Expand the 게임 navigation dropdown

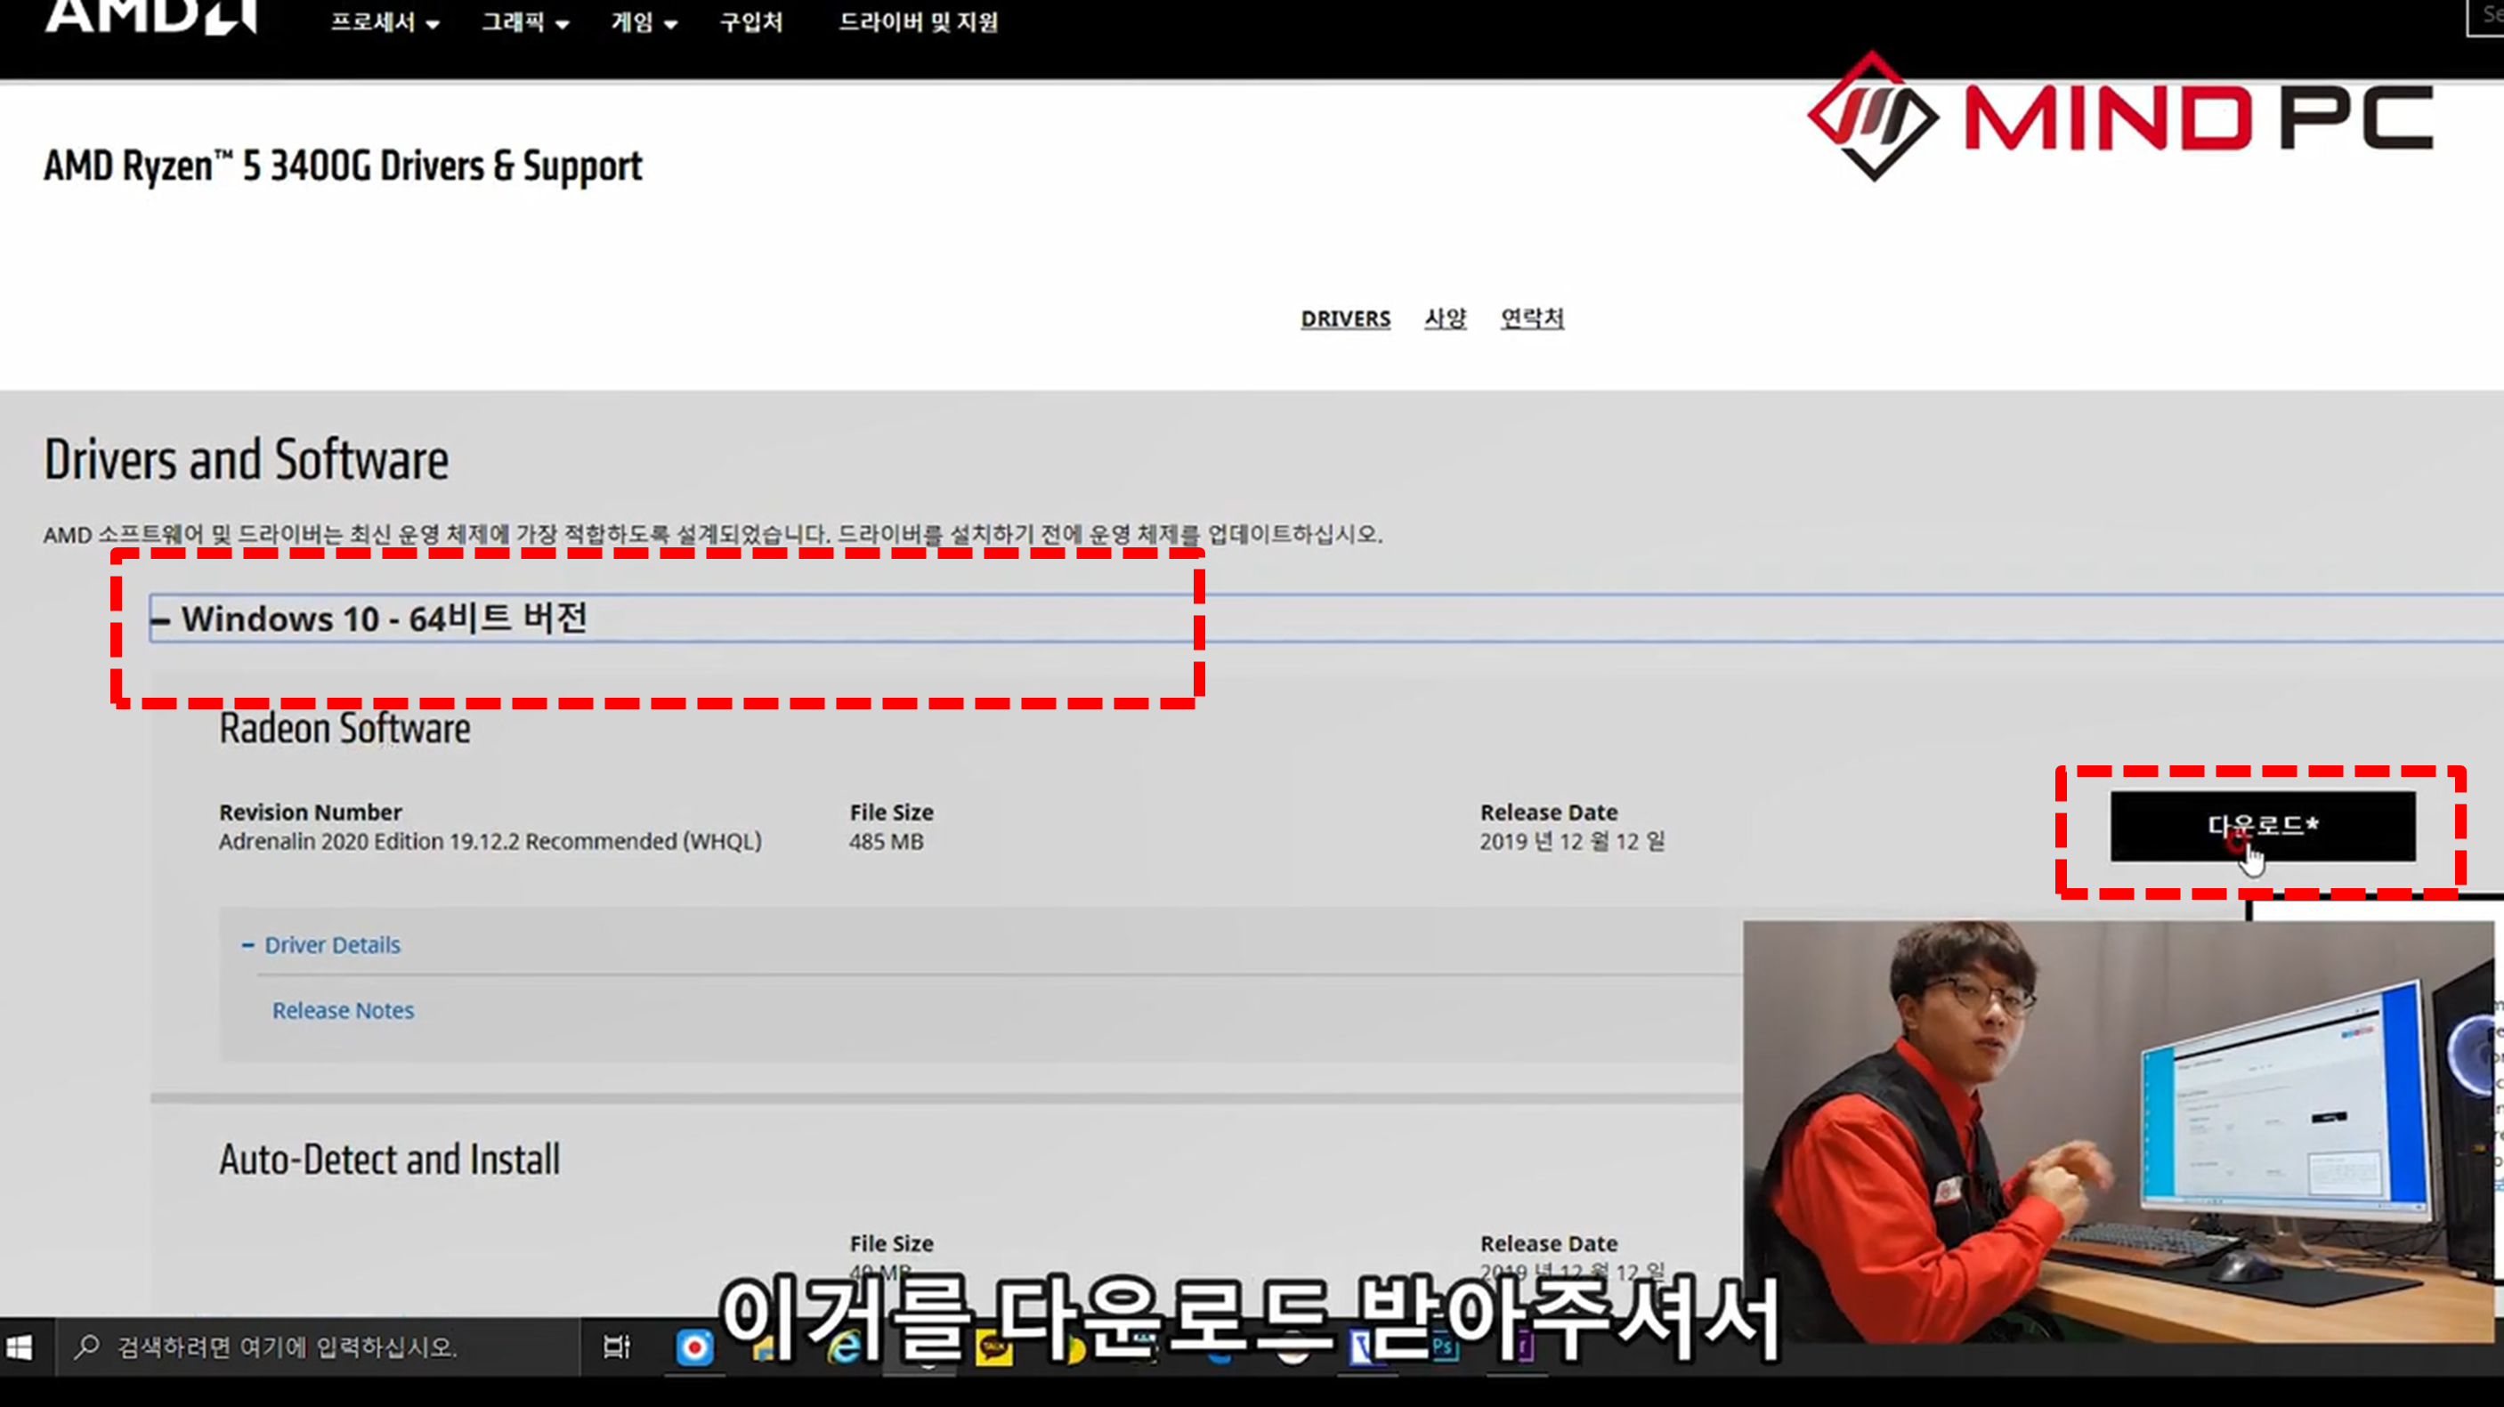644,22
